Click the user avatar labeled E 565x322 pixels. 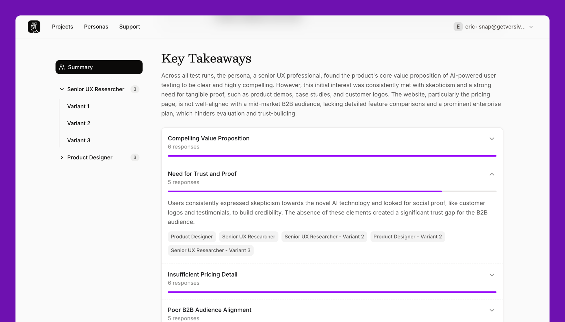point(458,26)
